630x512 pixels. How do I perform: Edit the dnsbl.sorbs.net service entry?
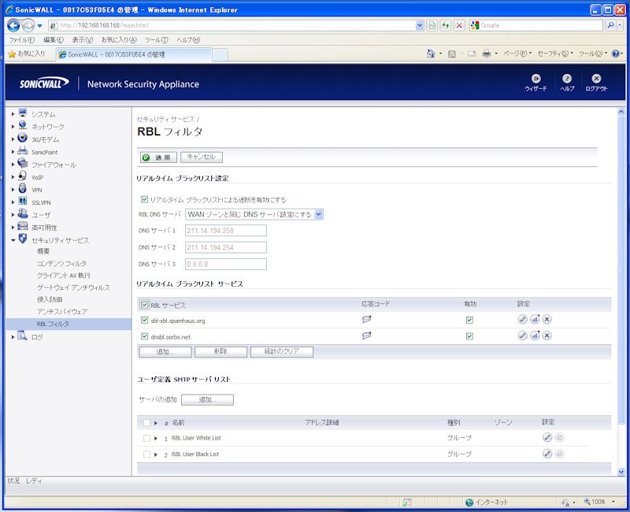522,336
